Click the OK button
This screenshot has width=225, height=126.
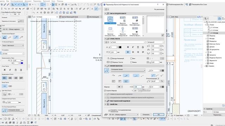pyautogui.click(x=159, y=114)
